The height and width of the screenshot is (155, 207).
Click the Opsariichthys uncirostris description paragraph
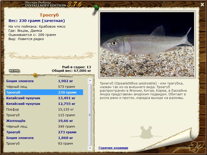[143, 91]
